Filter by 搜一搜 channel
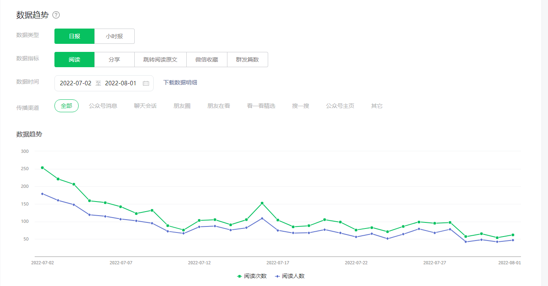 [x=301, y=106]
